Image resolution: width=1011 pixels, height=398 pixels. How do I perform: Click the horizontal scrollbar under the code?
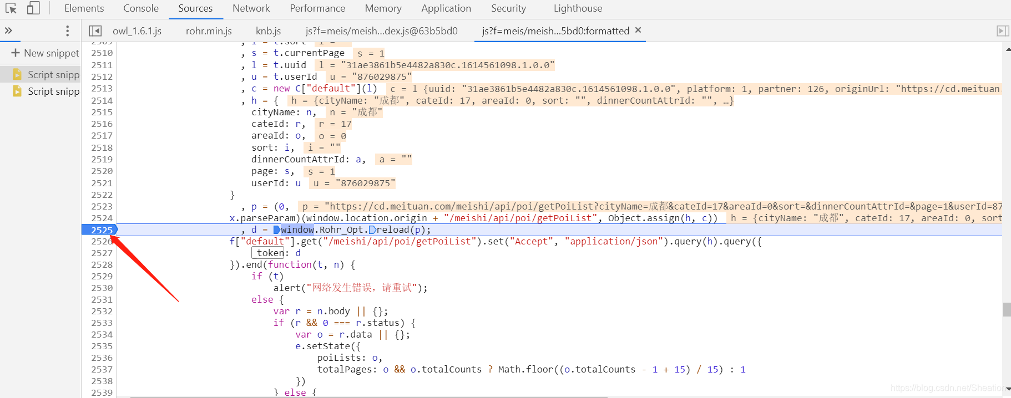click(x=369, y=397)
